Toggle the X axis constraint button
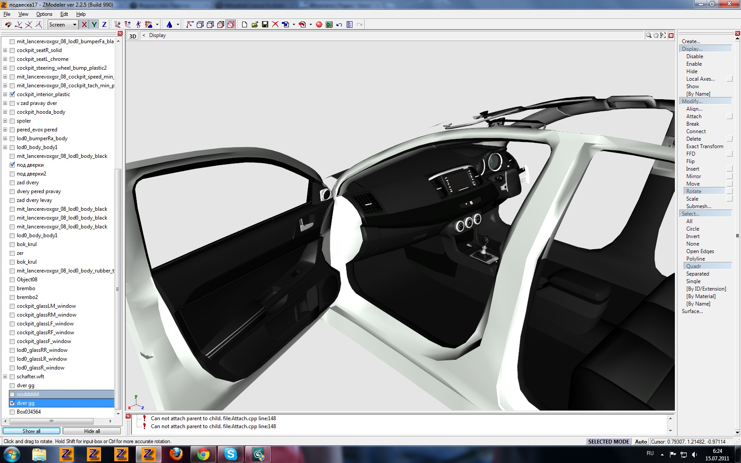 click(84, 25)
